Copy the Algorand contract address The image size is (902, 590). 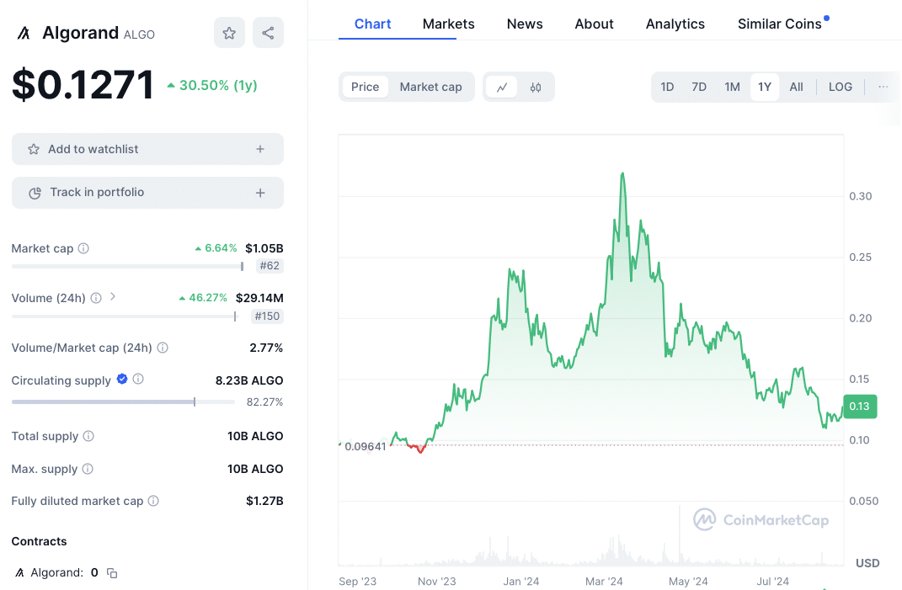[x=112, y=573]
